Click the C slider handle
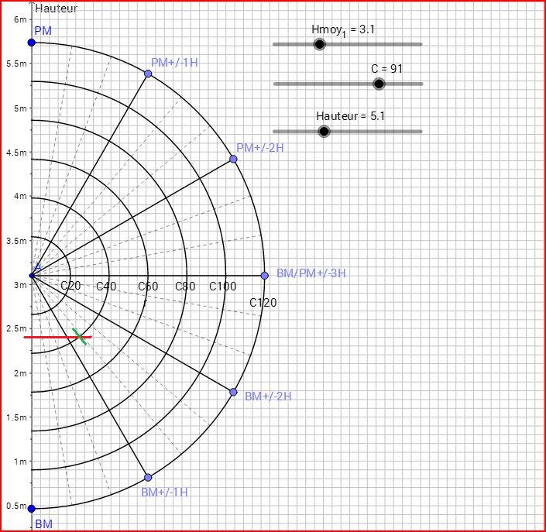The height and width of the screenshot is (532, 546). coord(379,84)
